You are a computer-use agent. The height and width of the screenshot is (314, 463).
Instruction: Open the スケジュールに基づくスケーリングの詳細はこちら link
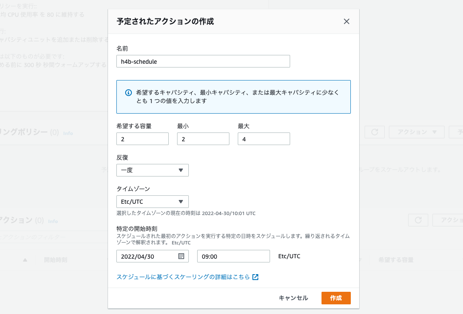(x=183, y=277)
